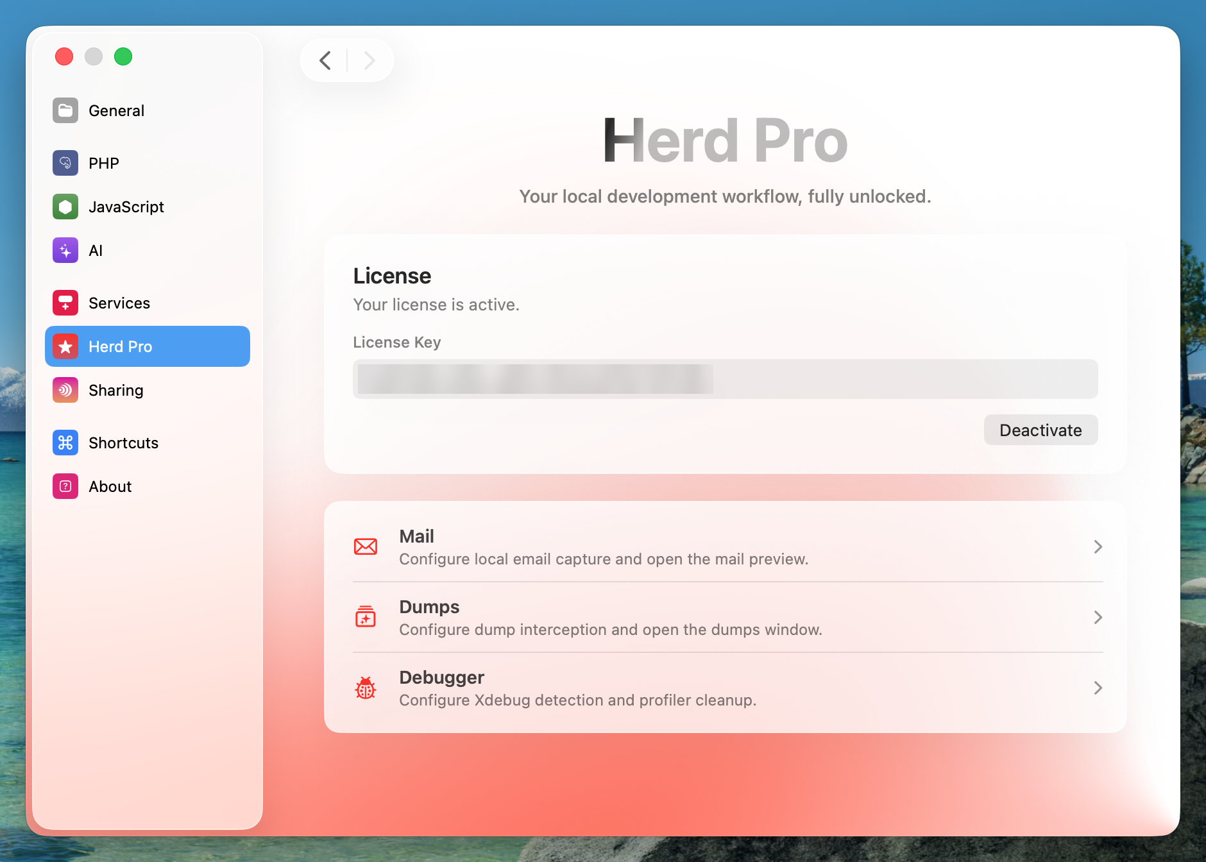
Task: Select the About label in sidebar
Action: point(110,486)
